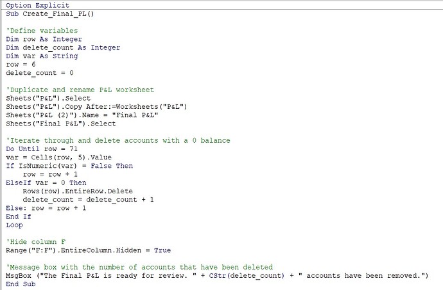Click the 'Dim row As Integer' line
The height and width of the screenshot is (290, 443).
(44, 39)
